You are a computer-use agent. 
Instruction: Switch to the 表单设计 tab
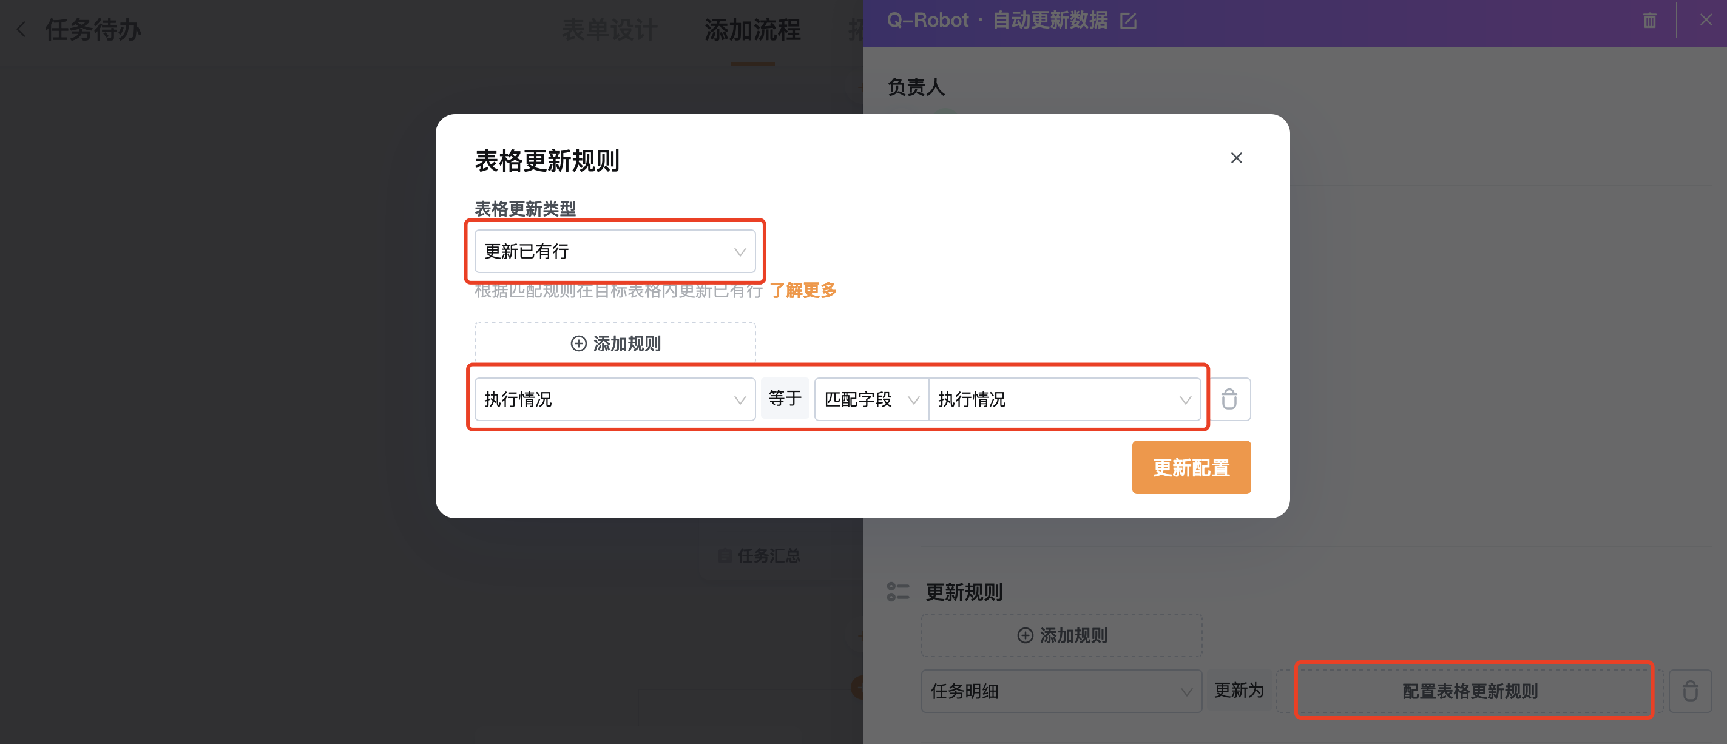point(609,30)
